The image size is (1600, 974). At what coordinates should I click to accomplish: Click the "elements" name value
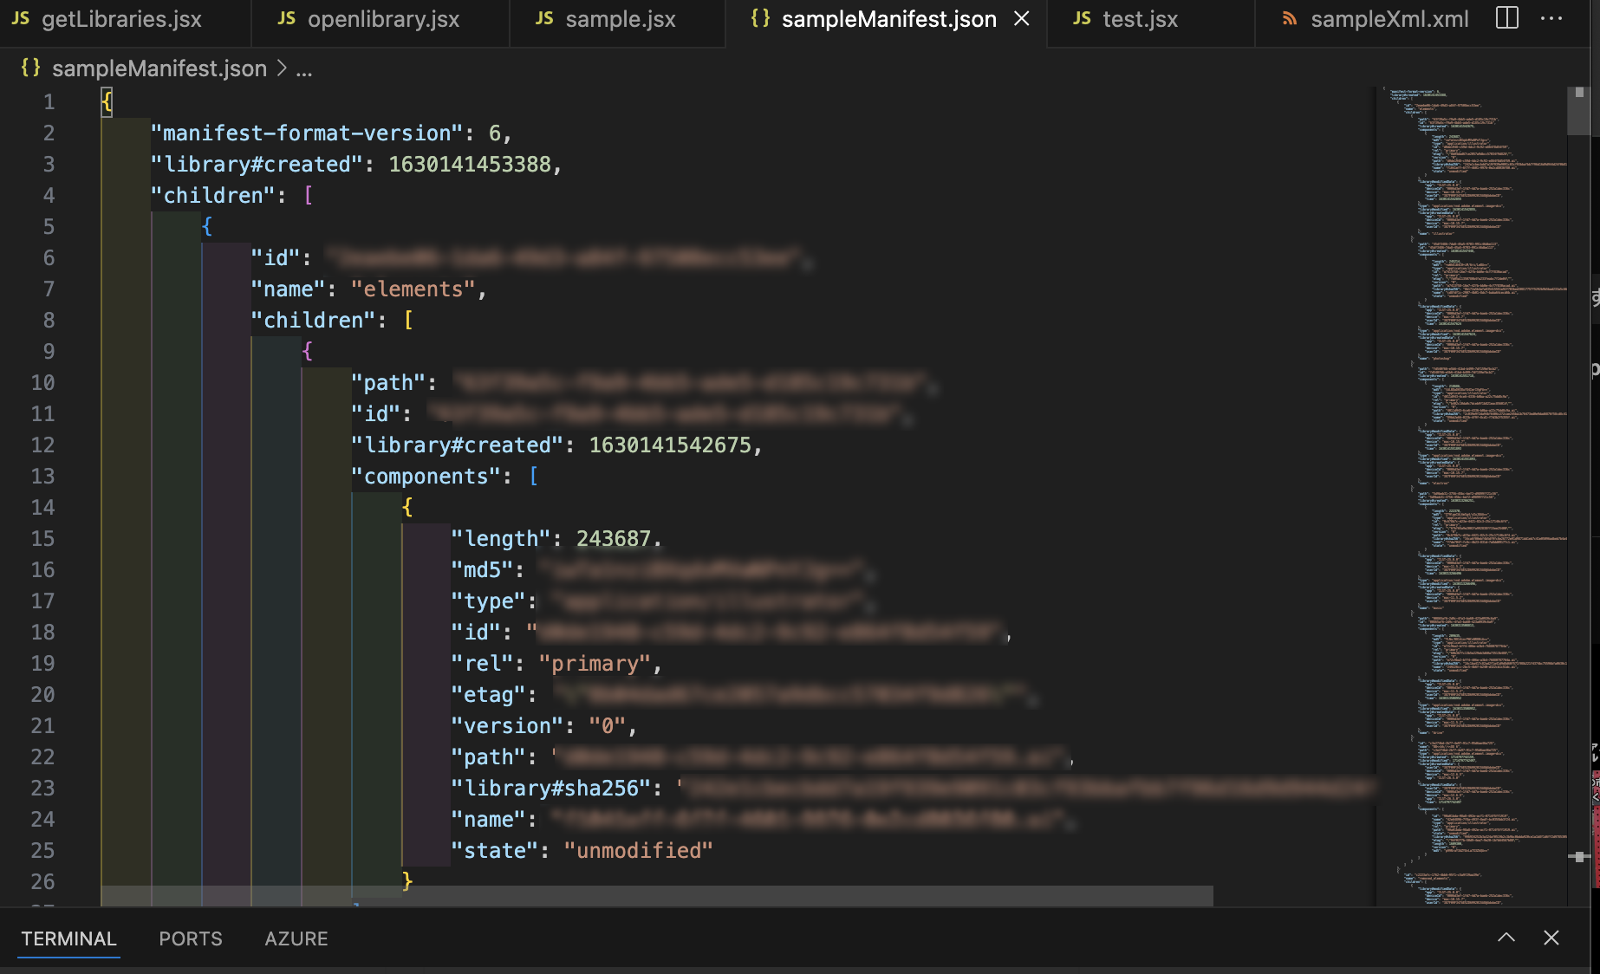(413, 289)
